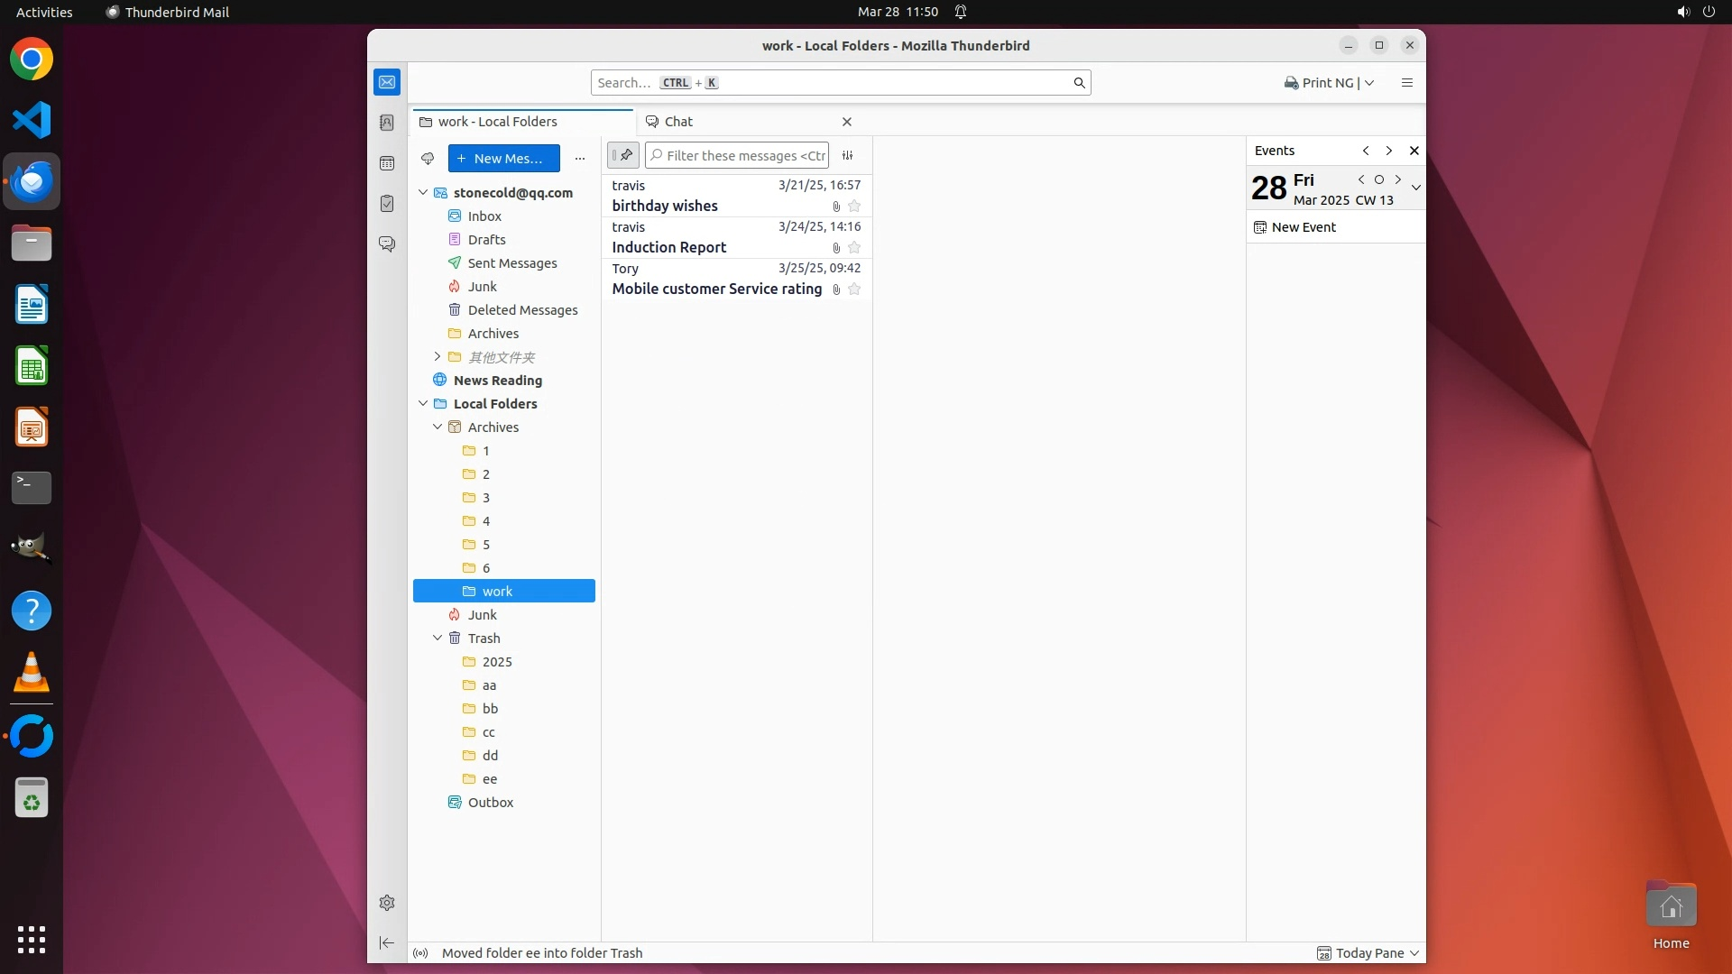Collapse the Local Folders Archives tree
Image resolution: width=1732 pixels, height=974 pixels.
coord(438,427)
